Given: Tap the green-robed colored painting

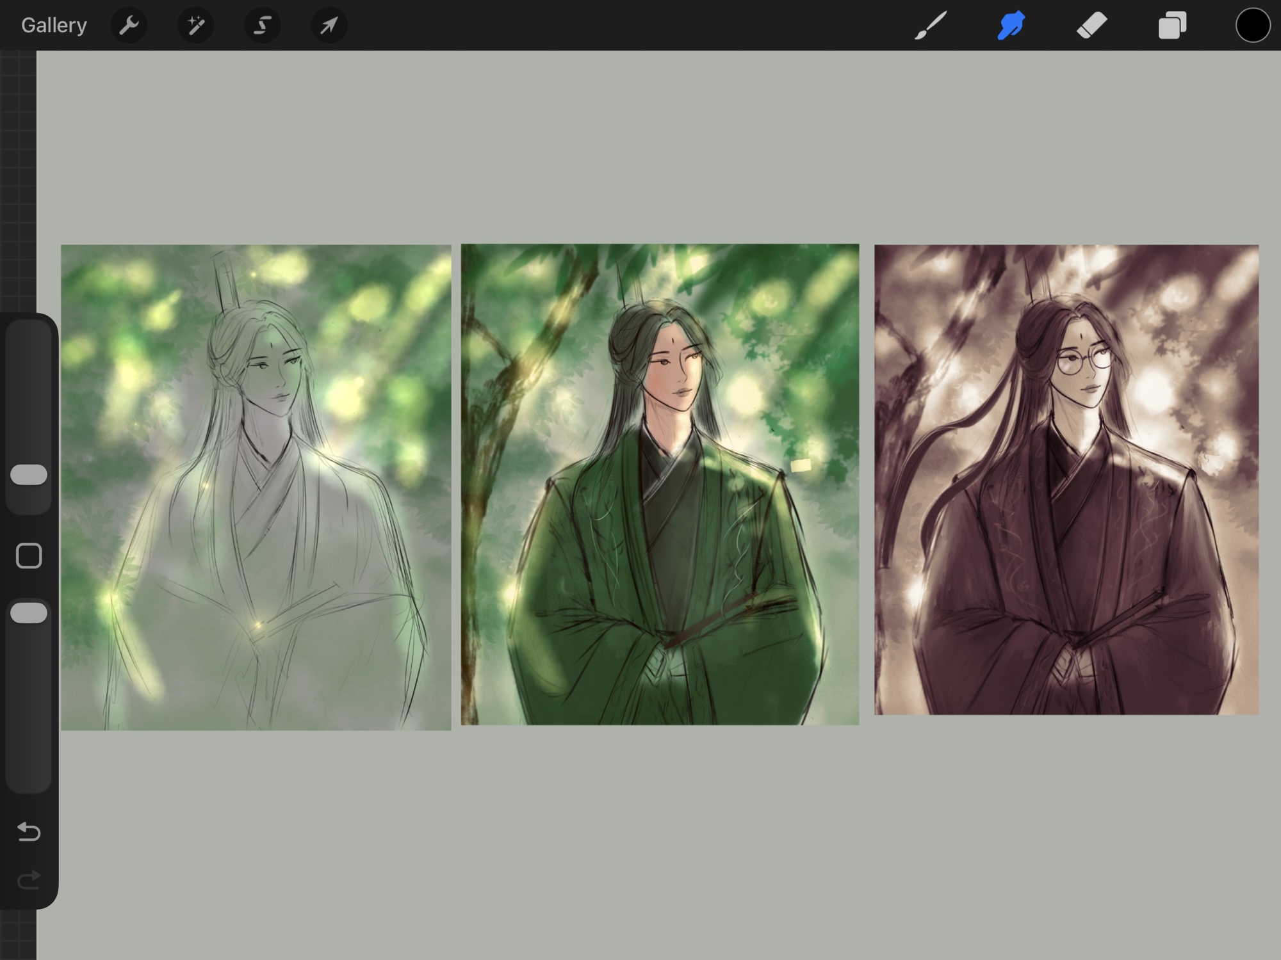Looking at the screenshot, I should tap(660, 484).
